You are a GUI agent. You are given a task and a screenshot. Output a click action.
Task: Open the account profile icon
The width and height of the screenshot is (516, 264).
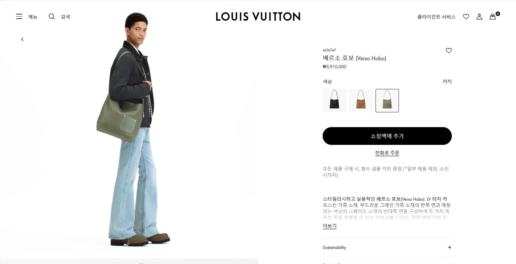click(x=479, y=17)
